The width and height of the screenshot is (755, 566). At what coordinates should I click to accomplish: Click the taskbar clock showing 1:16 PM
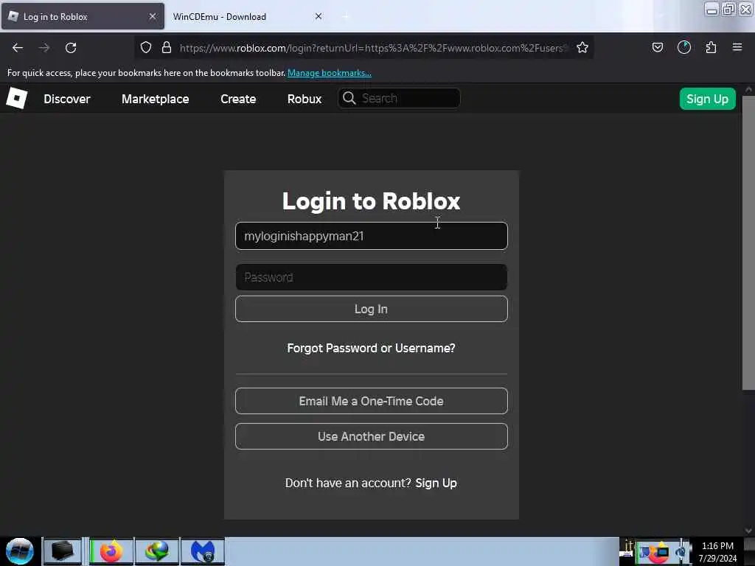(717, 551)
